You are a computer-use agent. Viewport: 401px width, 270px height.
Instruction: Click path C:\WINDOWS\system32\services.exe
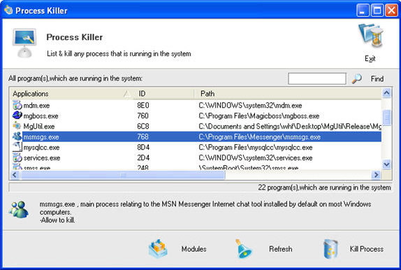(256, 158)
